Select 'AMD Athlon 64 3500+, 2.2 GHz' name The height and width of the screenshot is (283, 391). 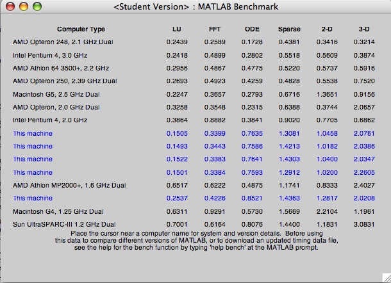tap(61, 69)
